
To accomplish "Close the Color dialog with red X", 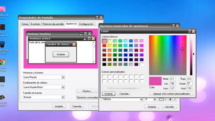I will click(193, 31).
